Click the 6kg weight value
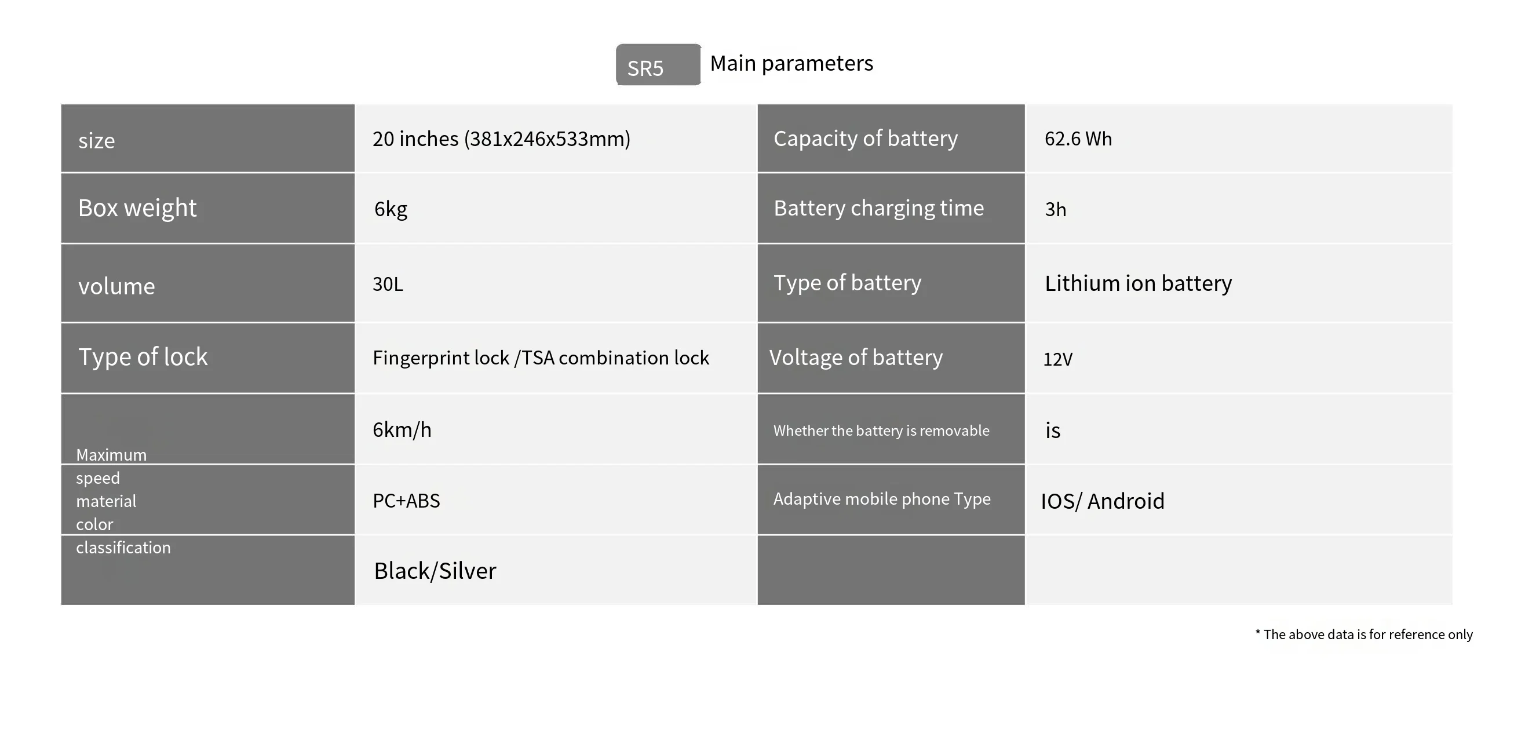 [391, 209]
